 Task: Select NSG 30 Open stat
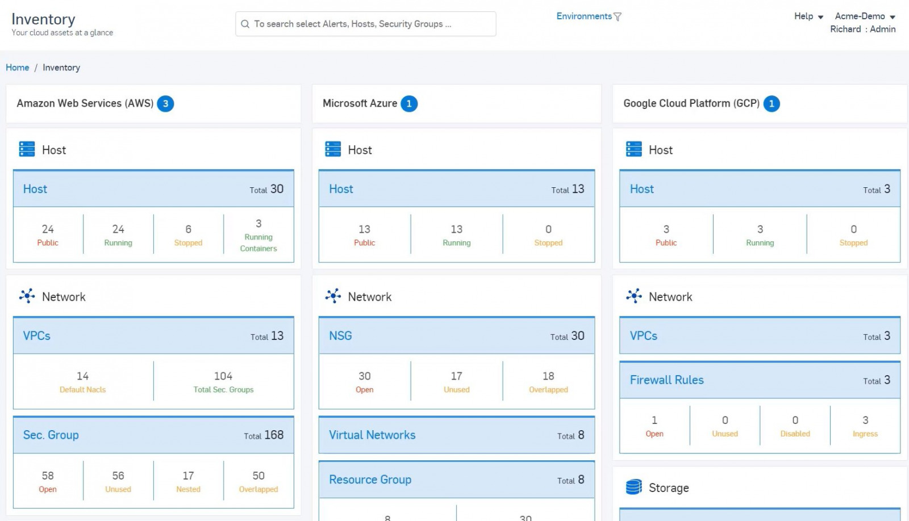365,382
